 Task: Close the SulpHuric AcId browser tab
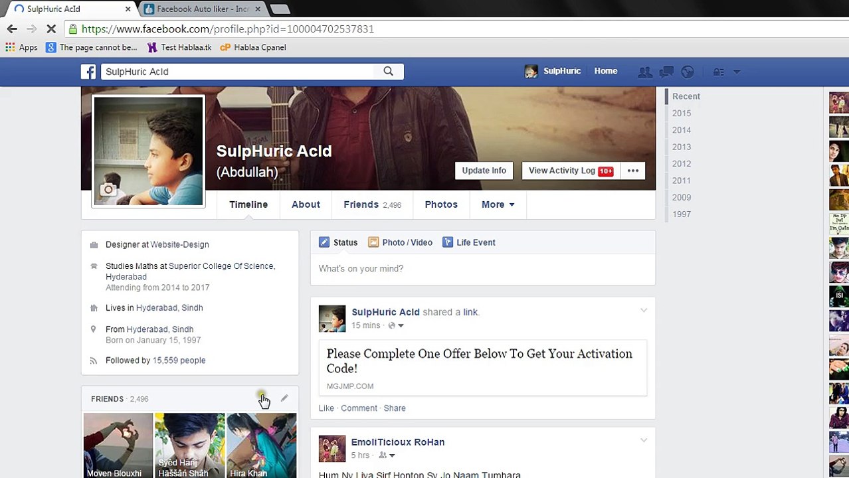point(128,9)
